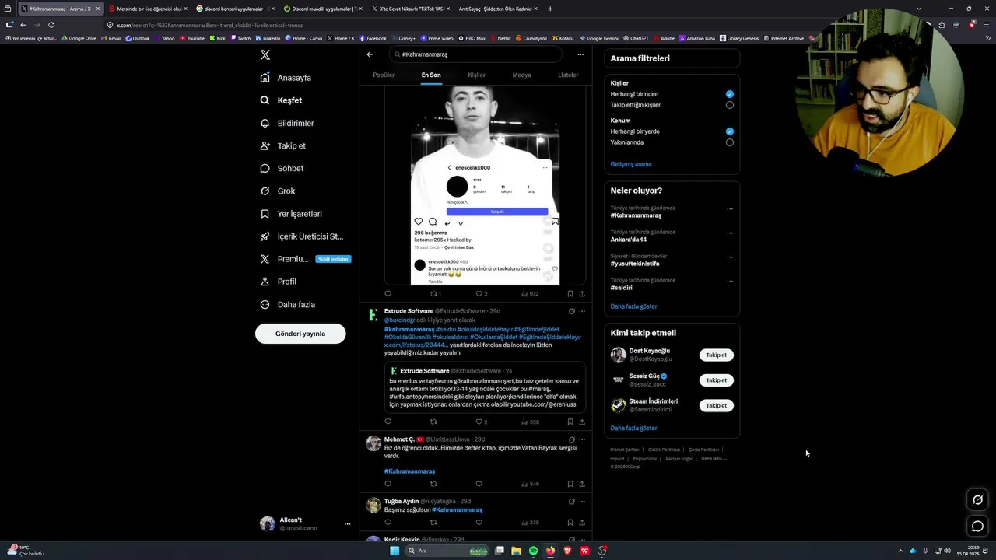996x560 pixels.
Task: Go back with the arrow beside search box
Action: click(x=370, y=54)
